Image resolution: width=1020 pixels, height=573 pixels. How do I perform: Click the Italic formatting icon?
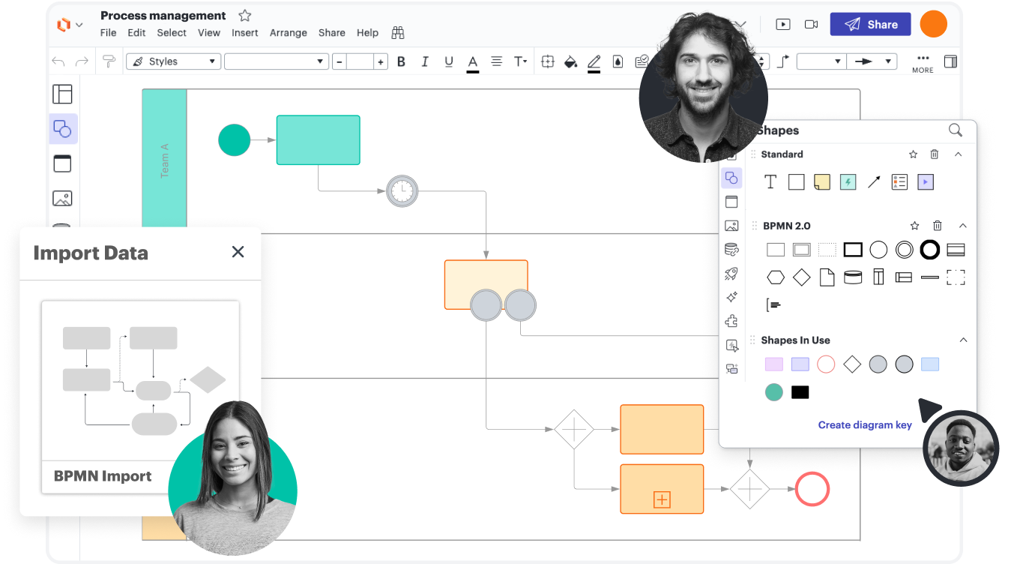point(425,61)
